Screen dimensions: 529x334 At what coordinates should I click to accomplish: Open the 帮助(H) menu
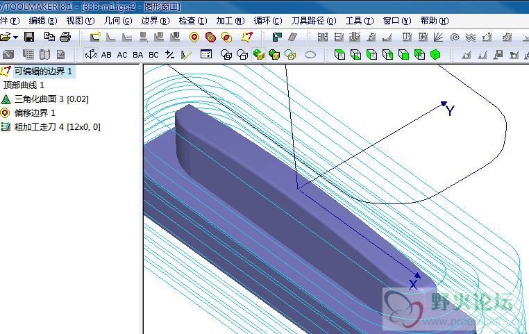pyautogui.click(x=435, y=21)
